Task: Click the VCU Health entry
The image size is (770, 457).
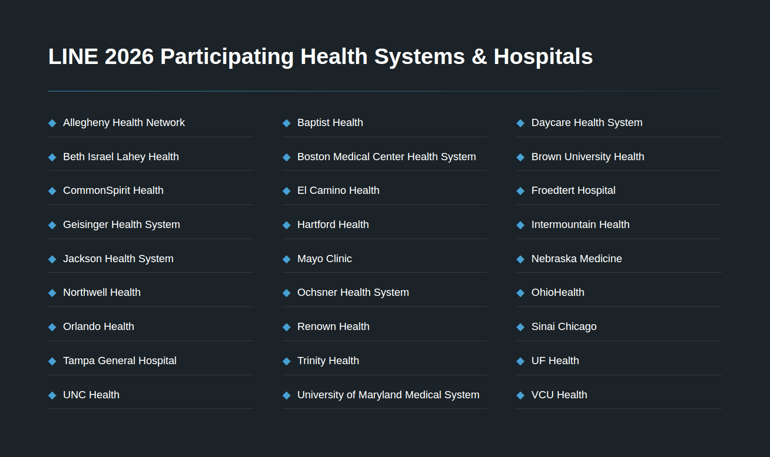Action: [x=619, y=395]
